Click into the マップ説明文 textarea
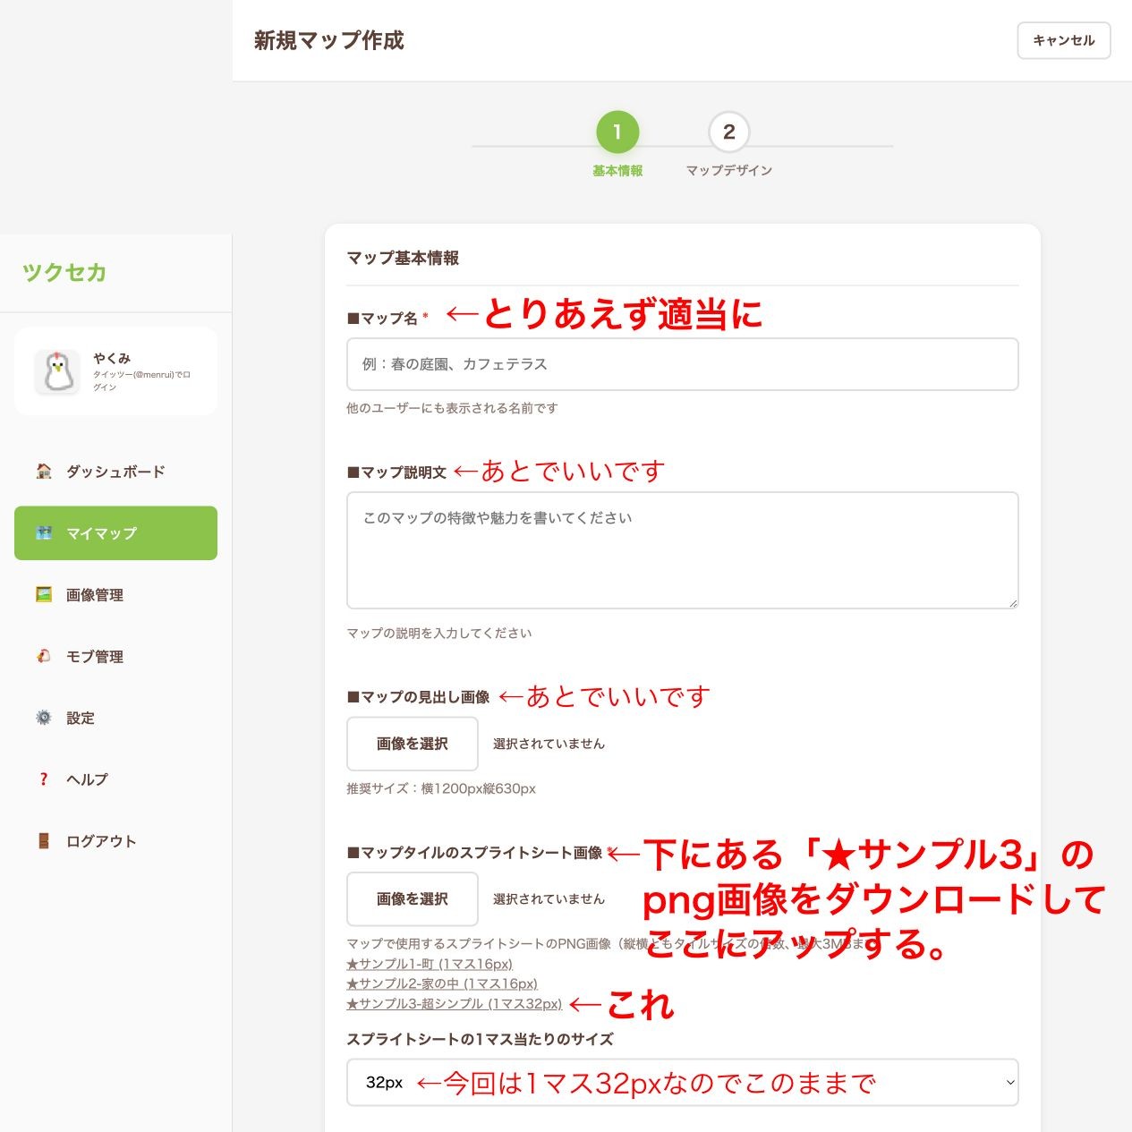1132x1132 pixels. point(682,550)
